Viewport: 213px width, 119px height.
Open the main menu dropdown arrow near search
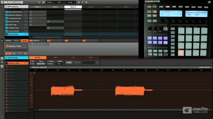(x=39, y=2)
